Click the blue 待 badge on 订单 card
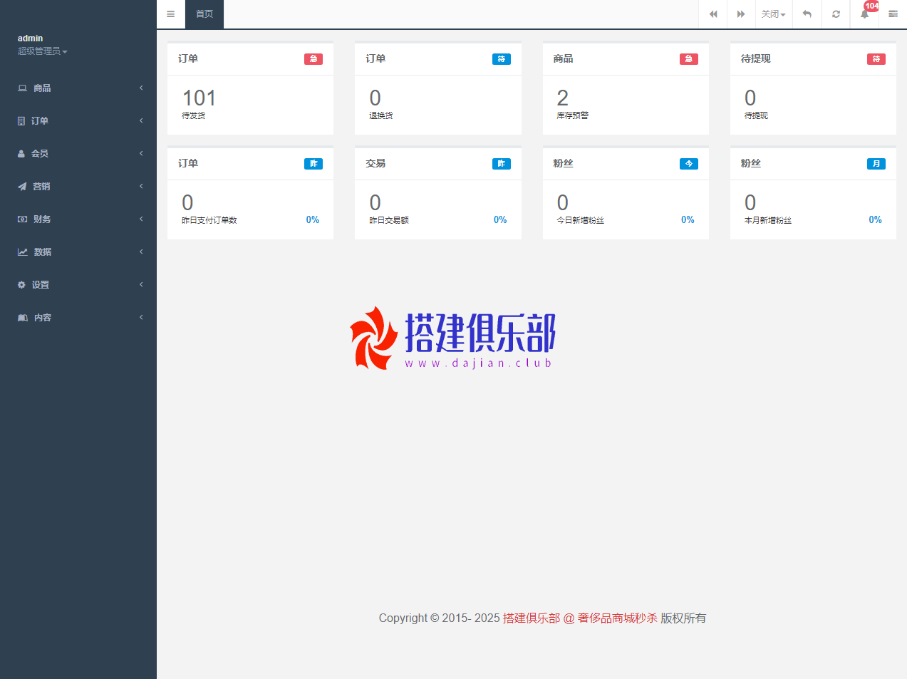 coord(502,59)
